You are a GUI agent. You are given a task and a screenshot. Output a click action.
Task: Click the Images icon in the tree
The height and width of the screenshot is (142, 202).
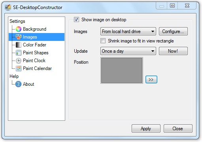tap(19, 37)
